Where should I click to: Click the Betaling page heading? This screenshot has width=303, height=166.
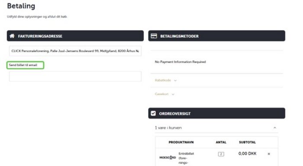pos(21,6)
